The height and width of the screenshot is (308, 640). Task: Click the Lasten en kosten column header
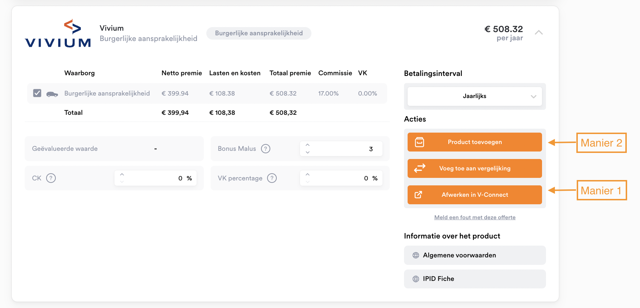pos(235,73)
